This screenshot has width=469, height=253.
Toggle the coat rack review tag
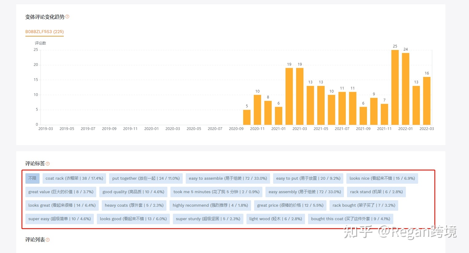click(x=74, y=178)
